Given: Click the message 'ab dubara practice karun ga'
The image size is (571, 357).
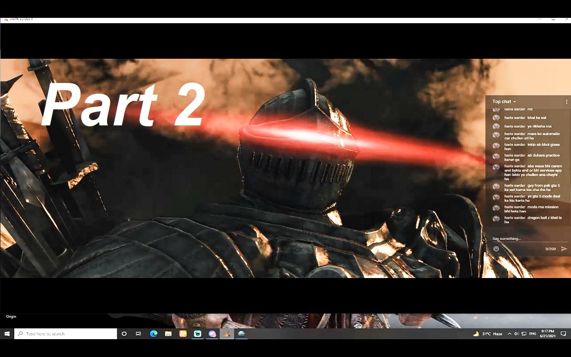Looking at the screenshot, I should tap(532, 157).
